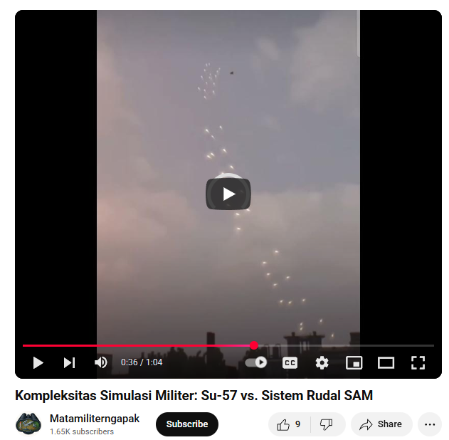Like this video
The height and width of the screenshot is (440, 449).
(289, 424)
